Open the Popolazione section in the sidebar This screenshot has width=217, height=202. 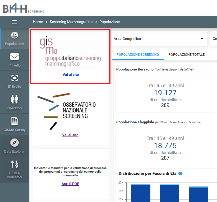[x=15, y=39]
